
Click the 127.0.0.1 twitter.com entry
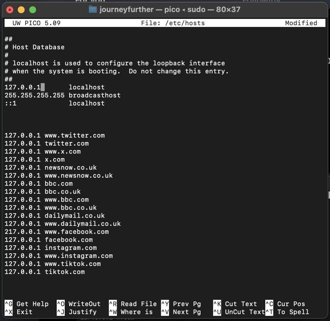pyautogui.click(x=46, y=143)
